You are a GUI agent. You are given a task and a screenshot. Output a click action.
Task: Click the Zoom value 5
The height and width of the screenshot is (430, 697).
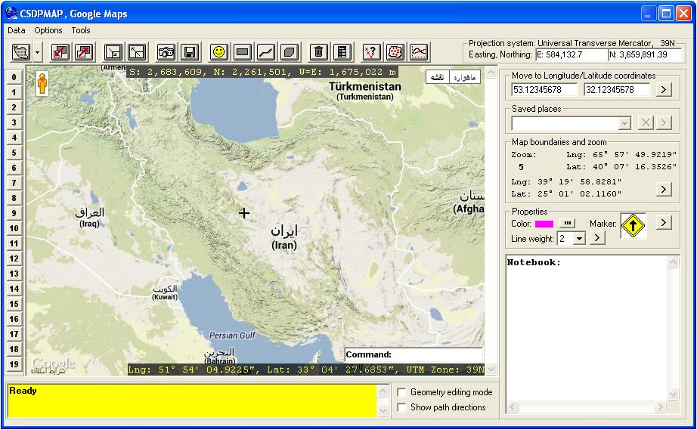coord(521,167)
